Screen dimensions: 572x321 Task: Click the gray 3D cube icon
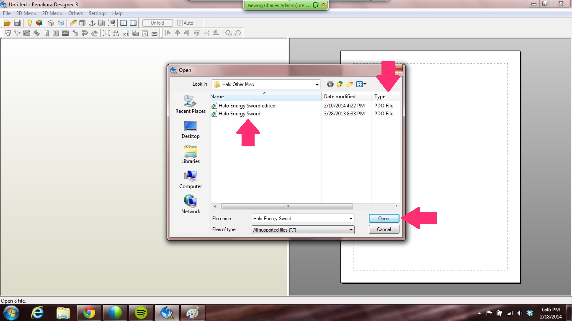coord(51,23)
